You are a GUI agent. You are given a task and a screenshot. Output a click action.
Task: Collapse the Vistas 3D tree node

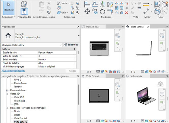click(x=7, y=94)
